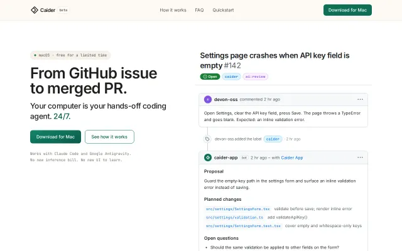402x251 pixels.
Task: Click 'add validateApiKey()' description text
Action: [288, 218]
